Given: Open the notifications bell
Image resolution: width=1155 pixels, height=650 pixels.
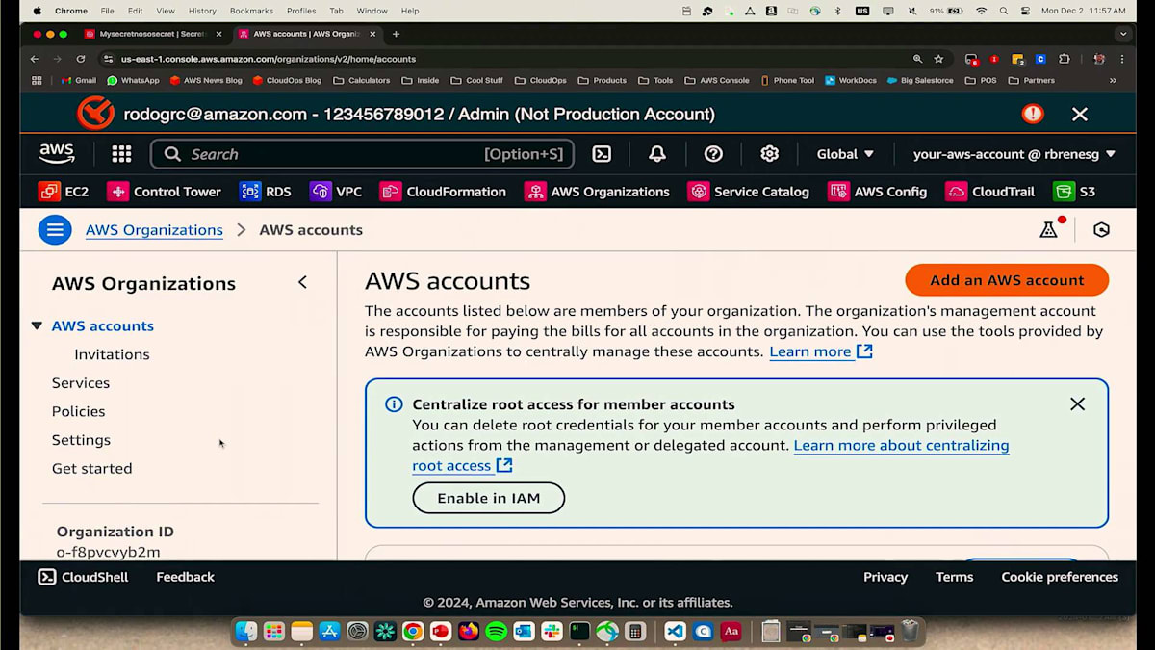Looking at the screenshot, I should tap(657, 154).
